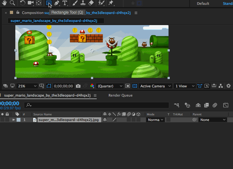Pick the Brush tool
The height and width of the screenshot is (169, 233).
pos(75,3)
